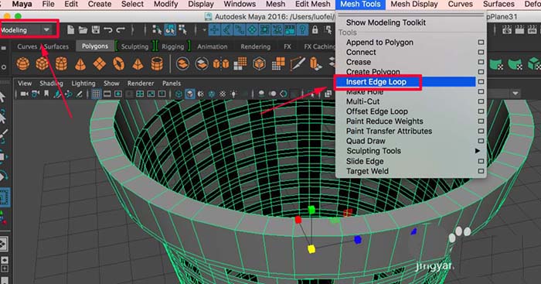This screenshot has width=541, height=284.
Task: Click the Open Scene folder icon
Action: click(83, 30)
